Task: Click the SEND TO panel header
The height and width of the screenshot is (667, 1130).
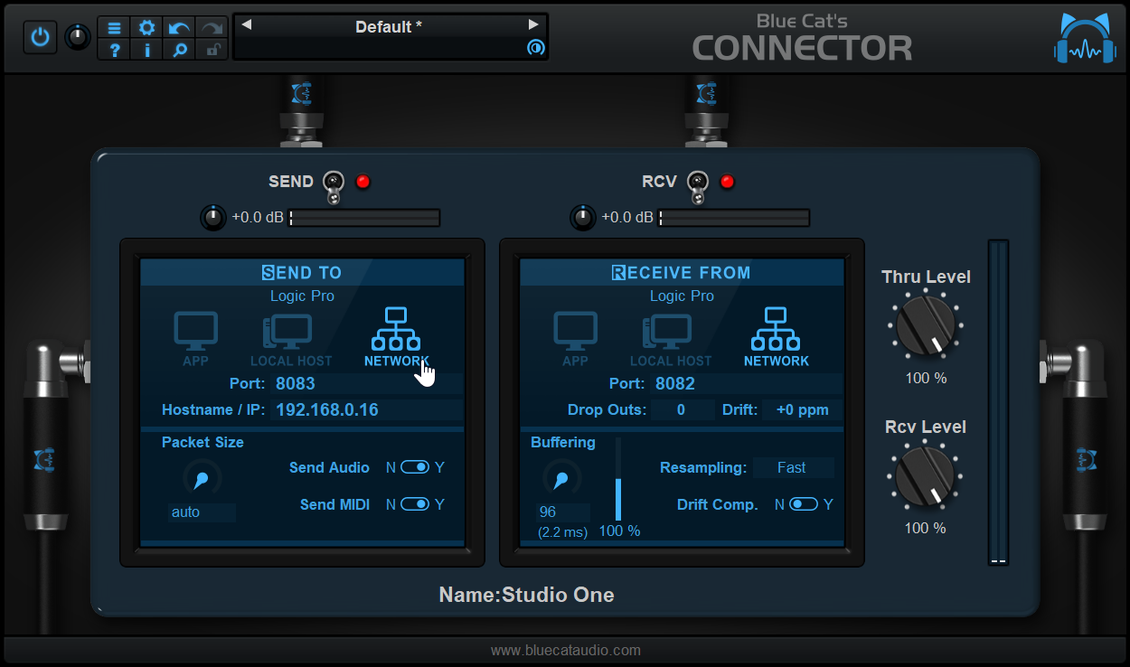Action: [302, 272]
